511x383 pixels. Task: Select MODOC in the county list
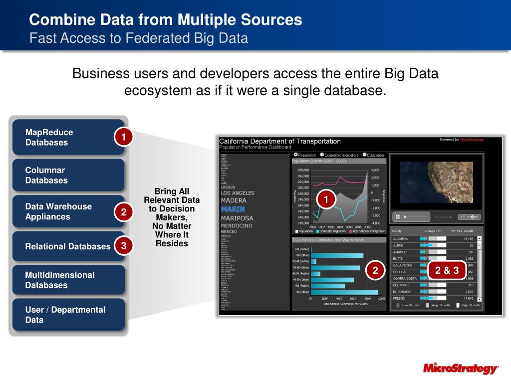point(226,236)
